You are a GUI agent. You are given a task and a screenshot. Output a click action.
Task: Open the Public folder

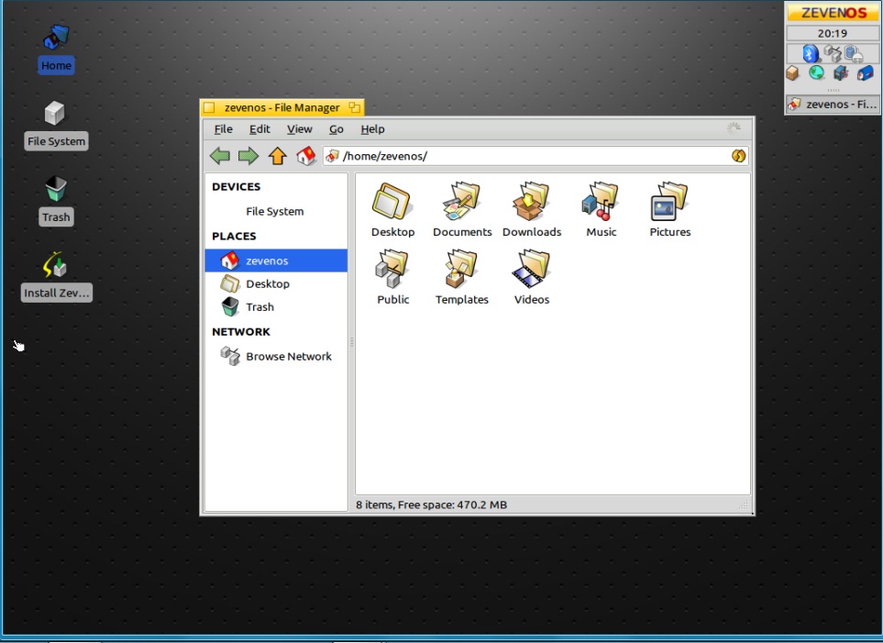tap(392, 277)
